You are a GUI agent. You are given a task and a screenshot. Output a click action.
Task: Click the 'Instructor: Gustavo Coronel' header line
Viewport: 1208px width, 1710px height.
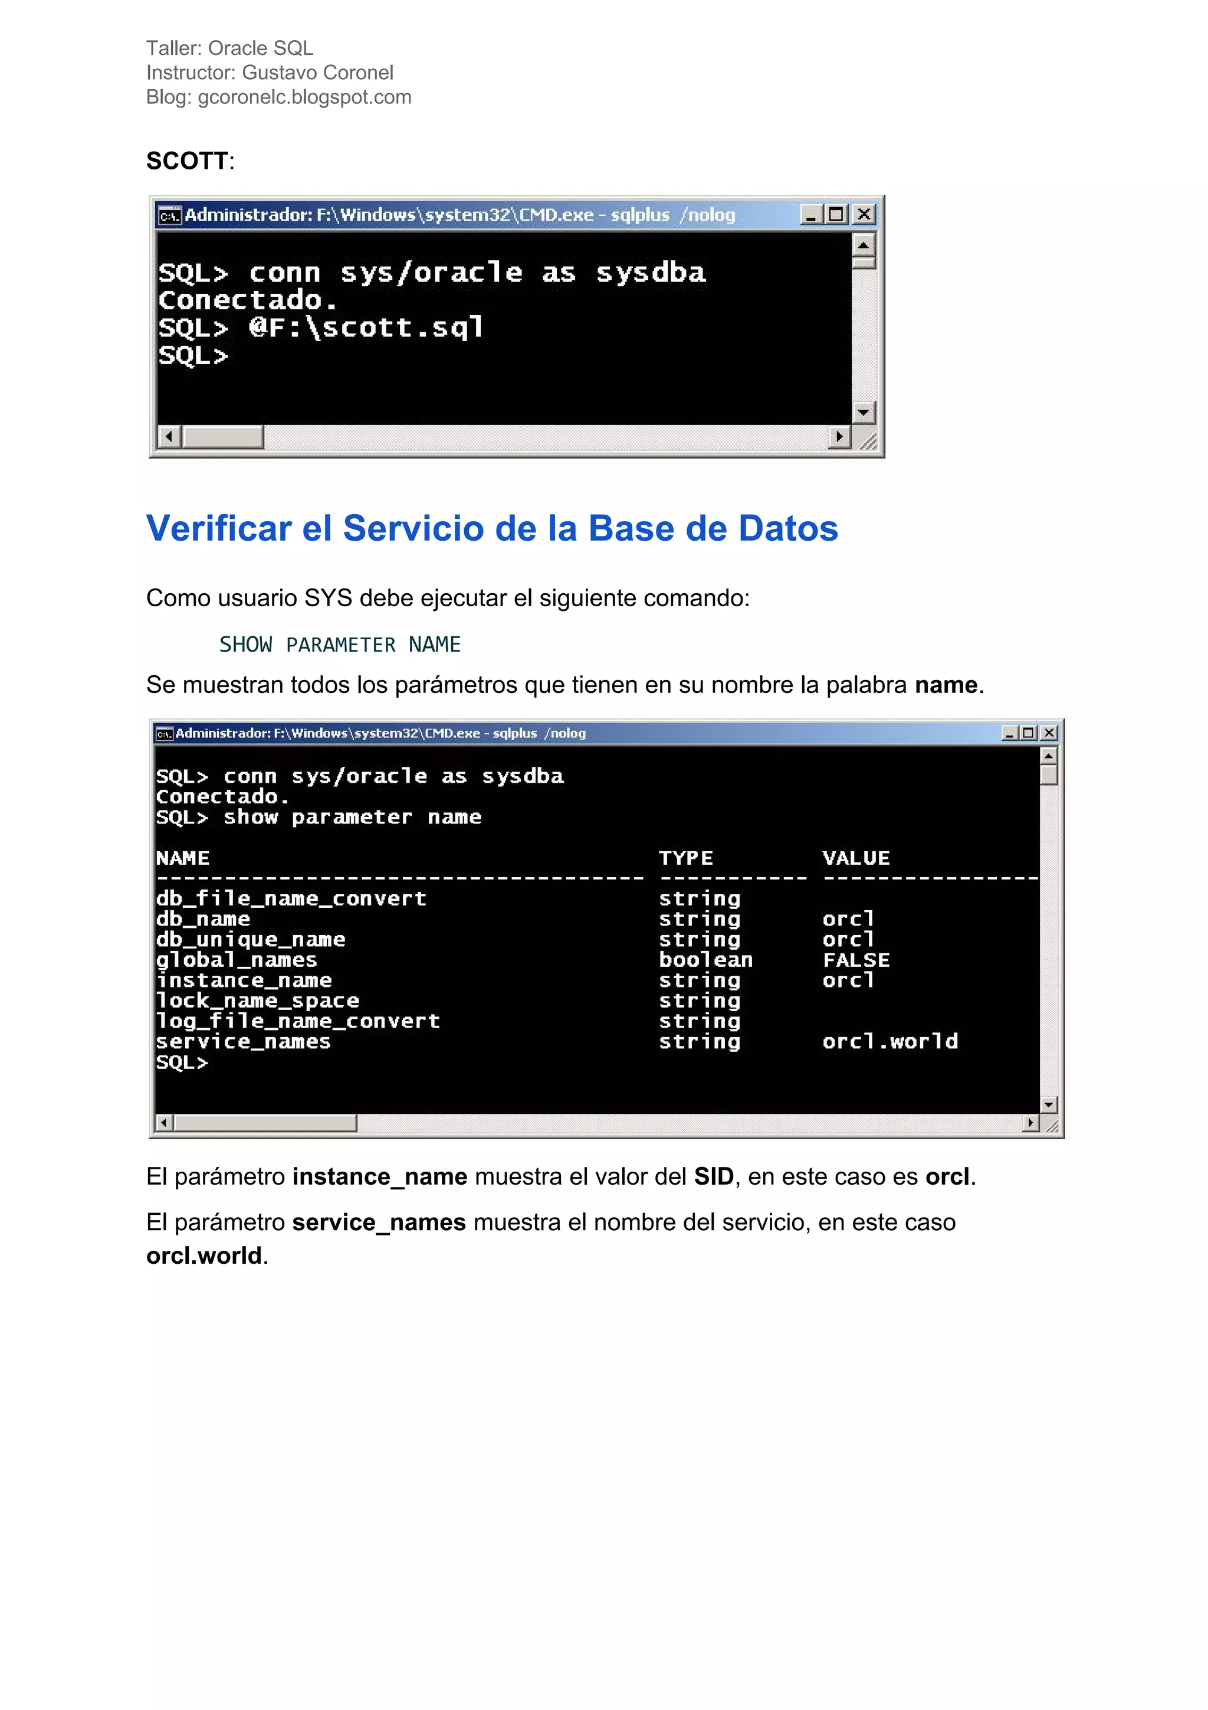click(270, 73)
